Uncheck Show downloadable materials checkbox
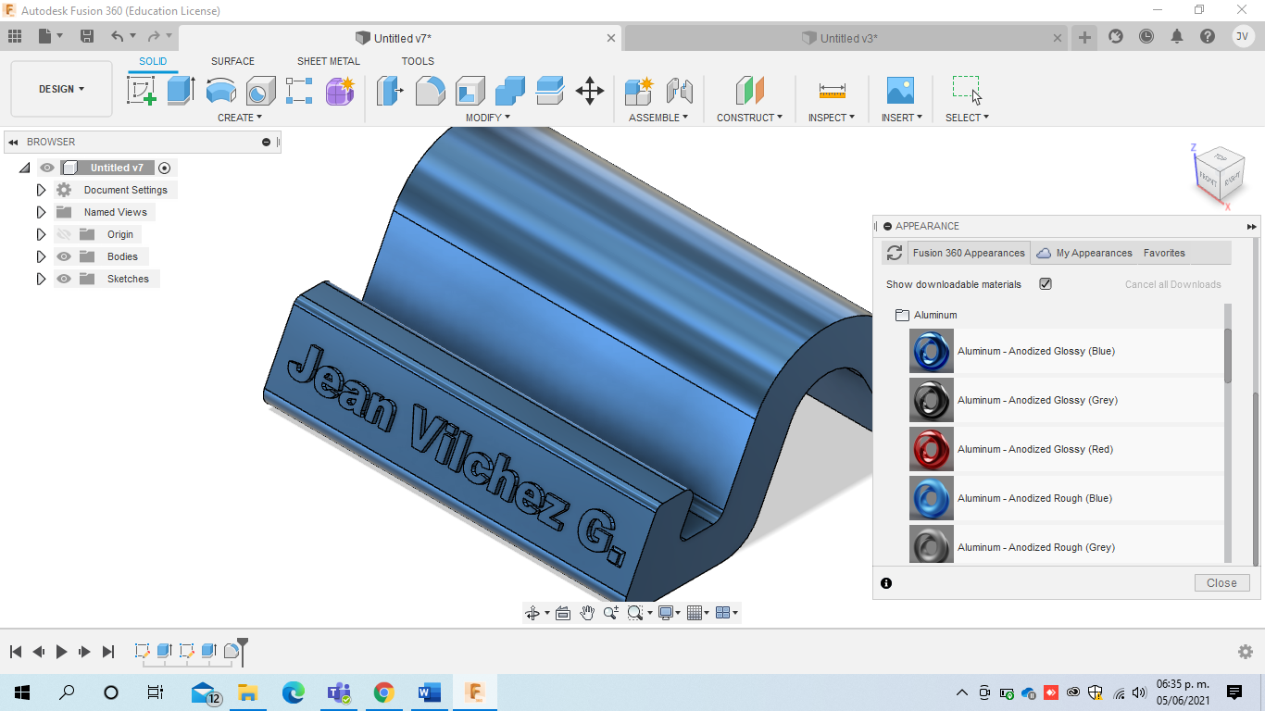Screen dimensions: 1265x711 [1046, 284]
